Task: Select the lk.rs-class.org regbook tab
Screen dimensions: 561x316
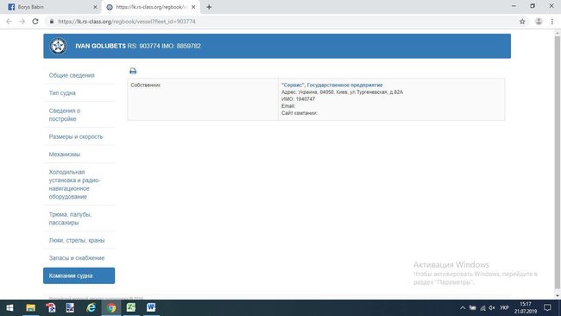Action: coord(150,7)
